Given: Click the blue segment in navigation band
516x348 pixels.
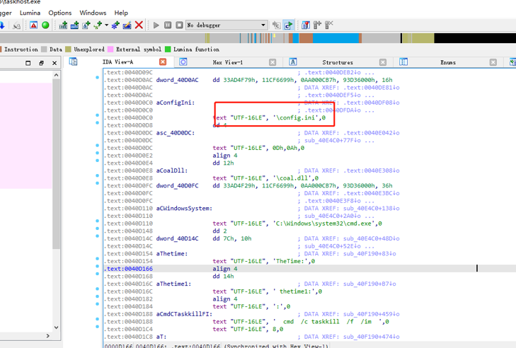Looking at the screenshot, I should pyautogui.click(x=336, y=38).
